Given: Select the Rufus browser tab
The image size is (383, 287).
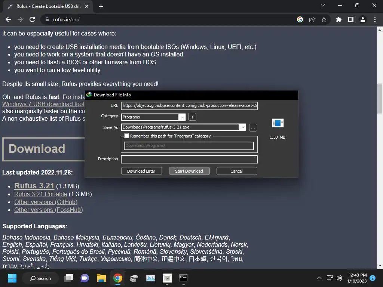Looking at the screenshot, I should click(x=48, y=6).
